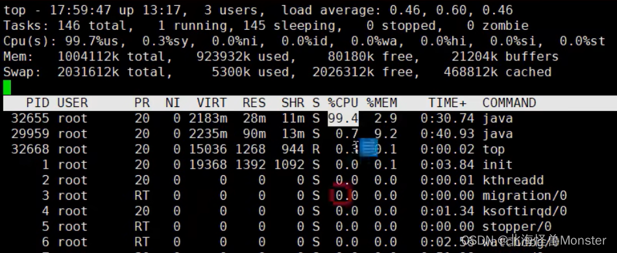
Task: Click the ksoftirqd/0 process name
Action: pos(524,211)
